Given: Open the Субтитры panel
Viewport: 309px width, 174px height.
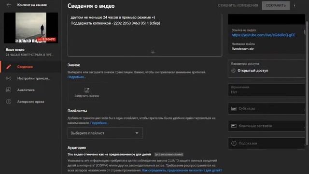Looking at the screenshot, I should pyautogui.click(x=267, y=108).
